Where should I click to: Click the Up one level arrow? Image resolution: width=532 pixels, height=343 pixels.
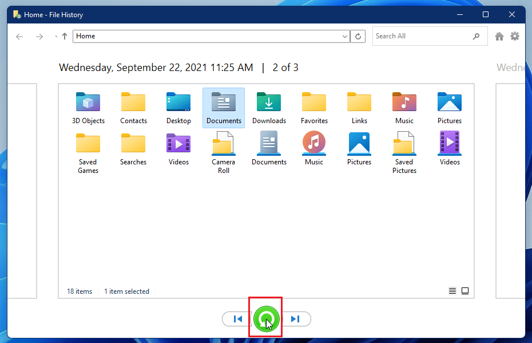pyautogui.click(x=65, y=36)
